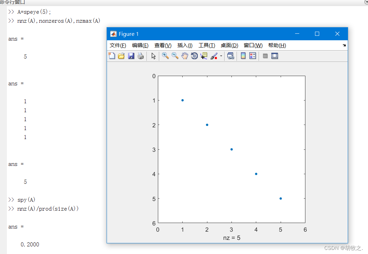Select the Zoom In magnifier tool
The image size is (368, 254).
coord(165,56)
